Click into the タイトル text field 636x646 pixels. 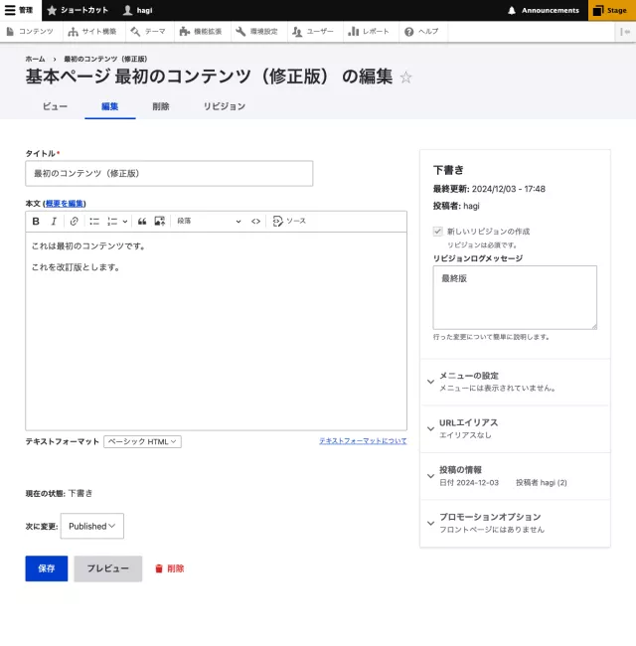point(169,173)
